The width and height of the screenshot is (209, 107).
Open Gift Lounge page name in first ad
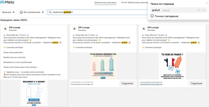tap(15, 27)
